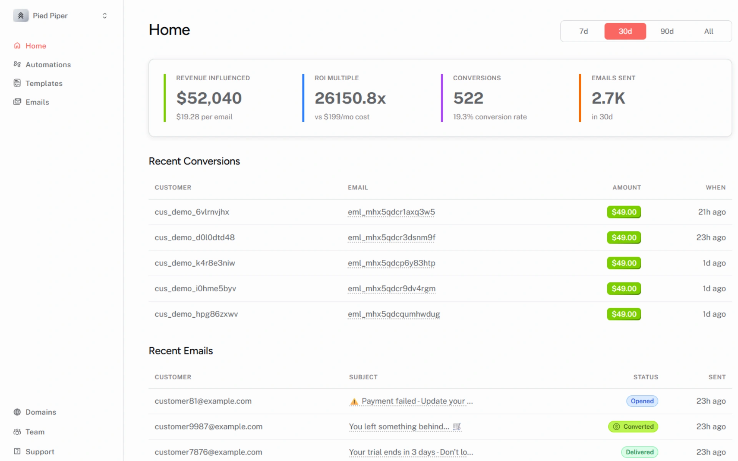
Task: Switch to the All time range
Action: 708,31
